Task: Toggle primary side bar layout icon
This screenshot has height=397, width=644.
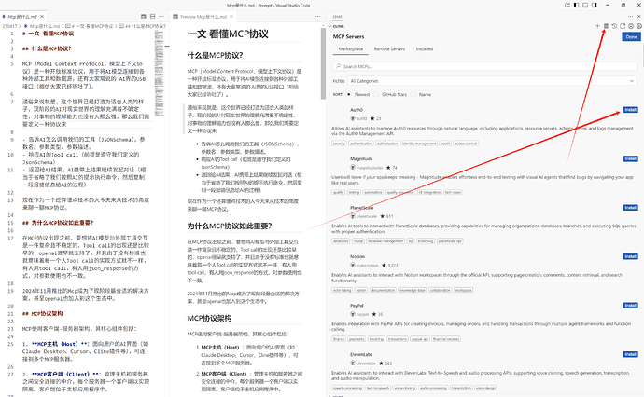Action: [576, 6]
